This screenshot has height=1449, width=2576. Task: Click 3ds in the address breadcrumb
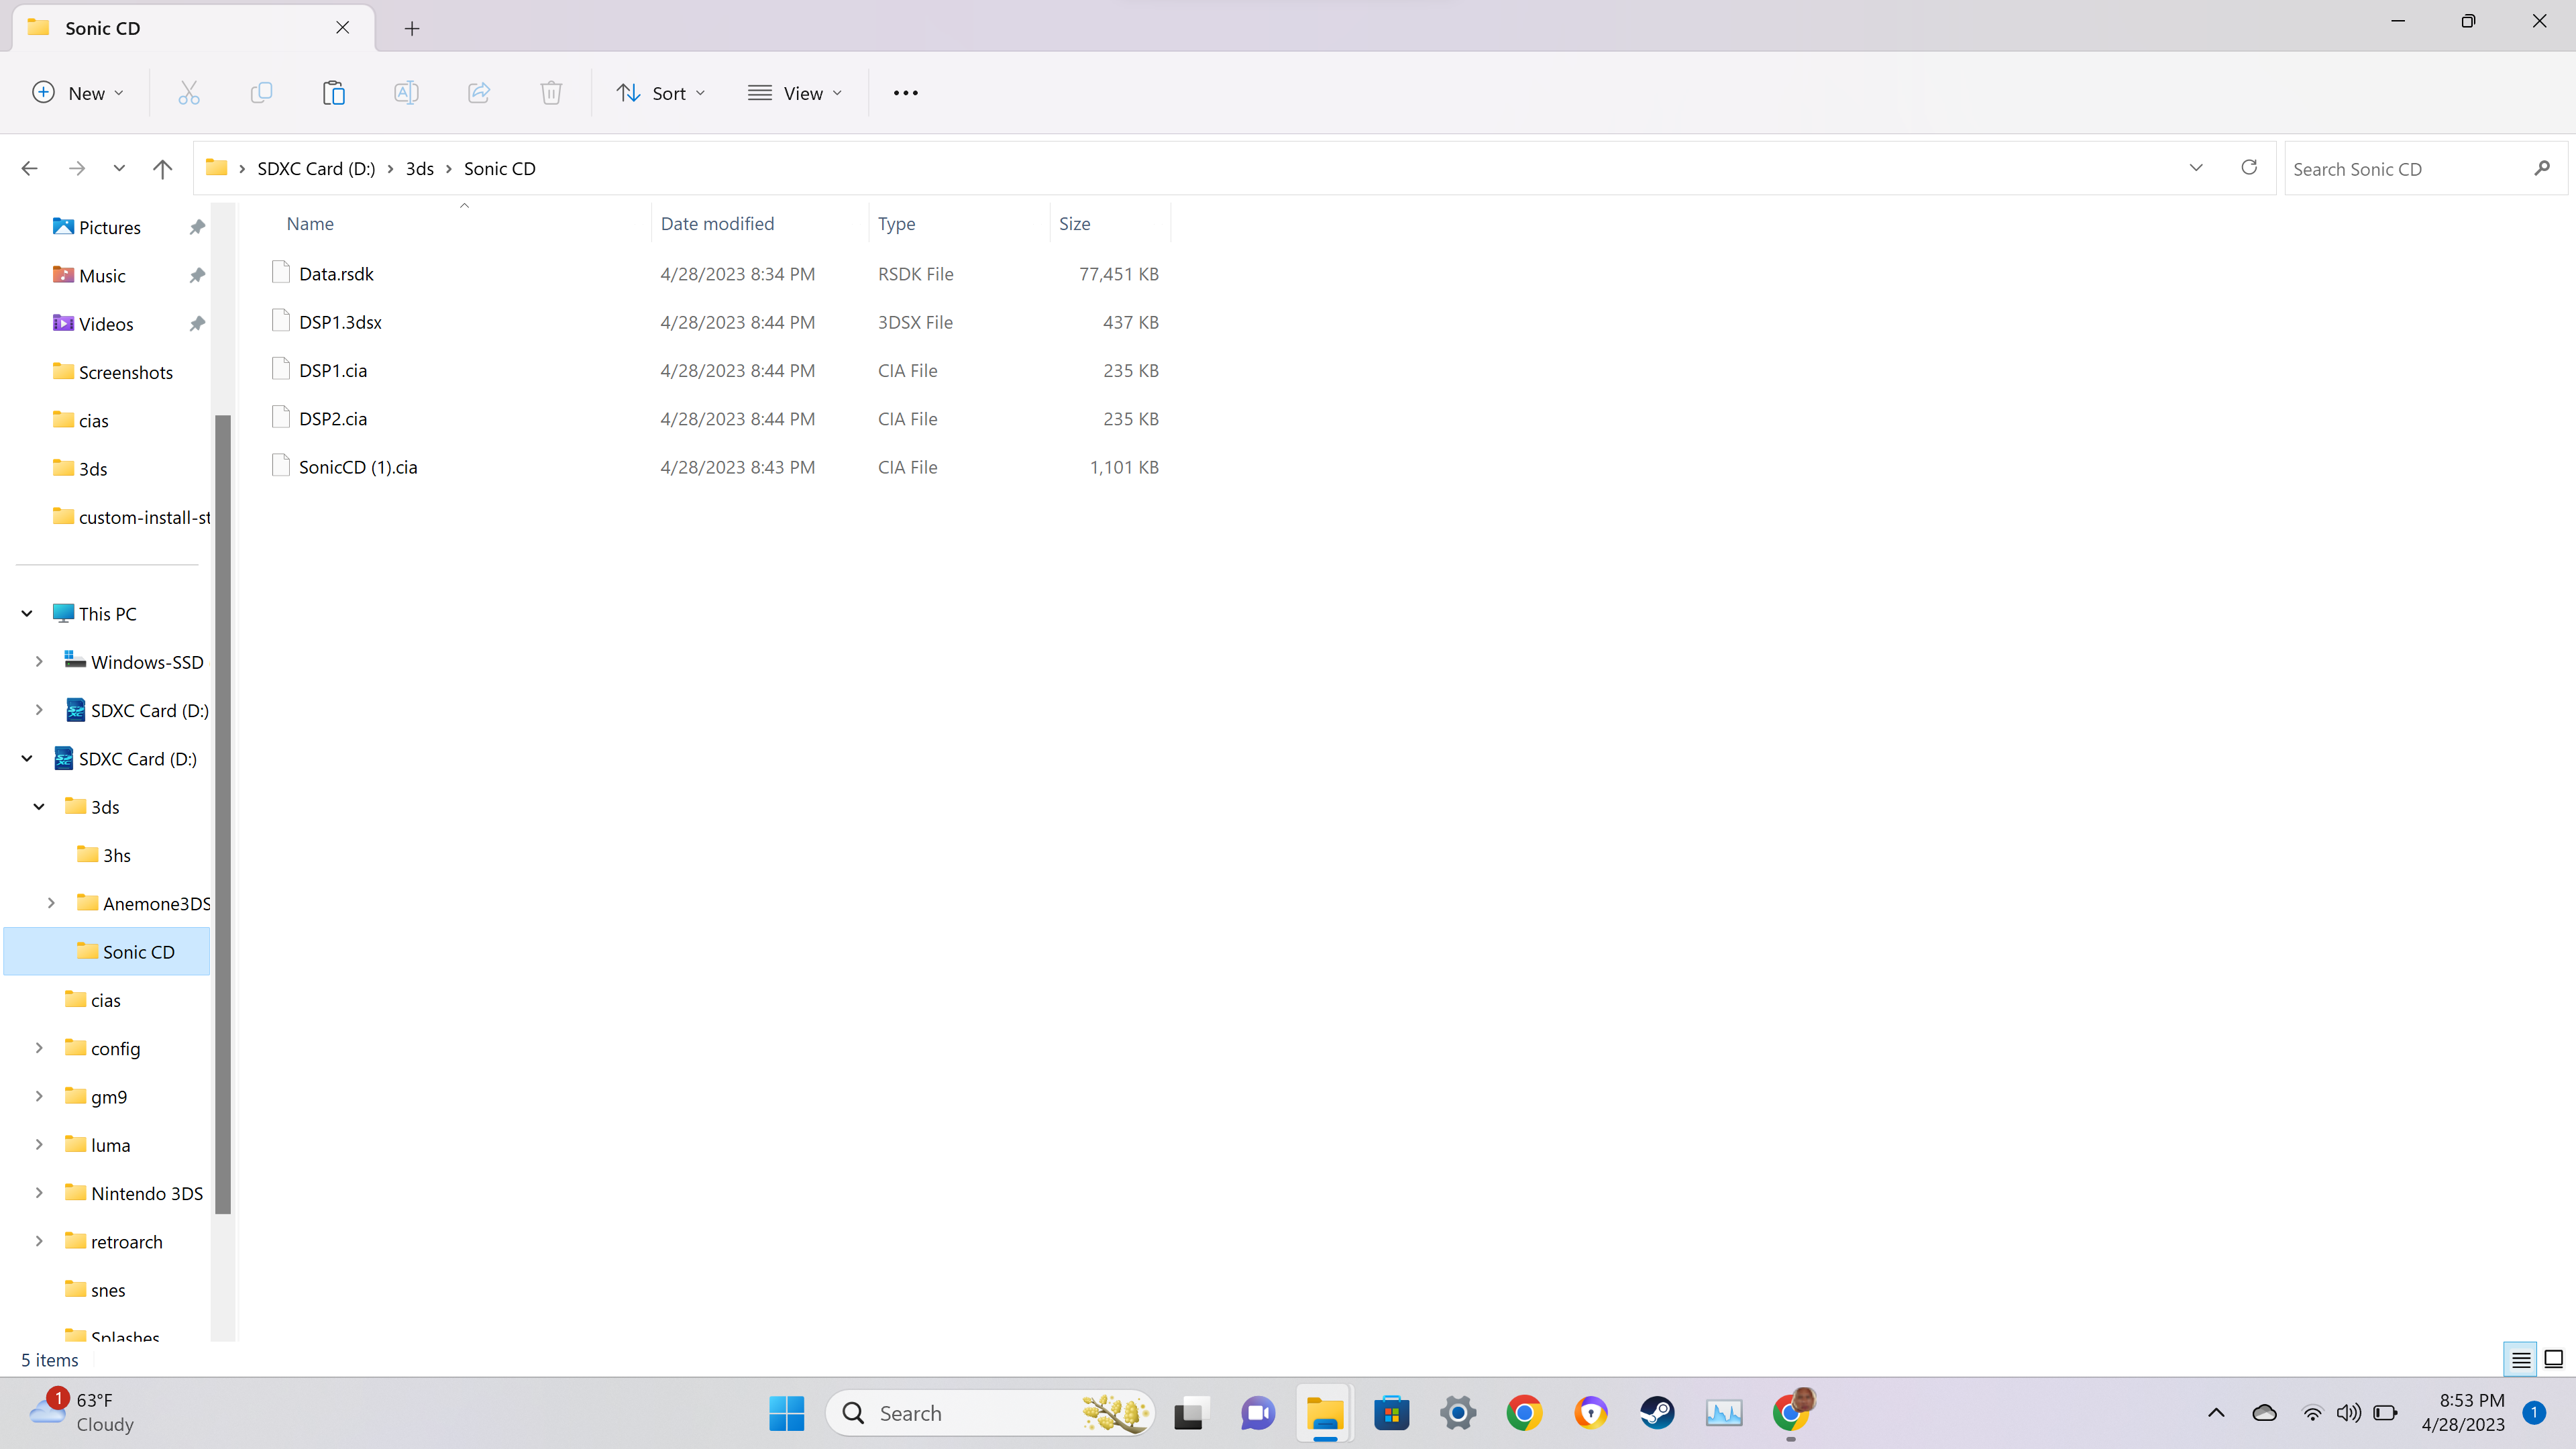click(x=420, y=169)
